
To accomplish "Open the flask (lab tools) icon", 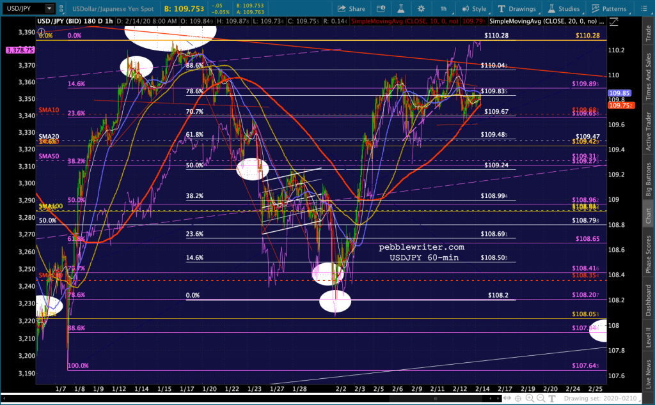I will click(400, 8).
